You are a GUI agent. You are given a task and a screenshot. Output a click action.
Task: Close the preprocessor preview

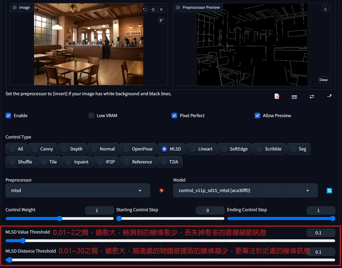tap(323, 80)
